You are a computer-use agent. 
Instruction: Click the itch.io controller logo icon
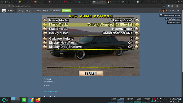coord(4,11)
